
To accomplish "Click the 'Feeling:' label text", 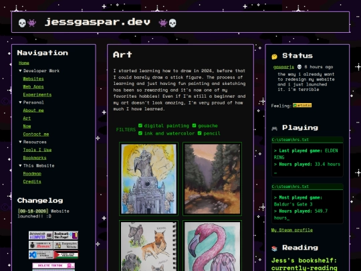I will click(x=281, y=106).
